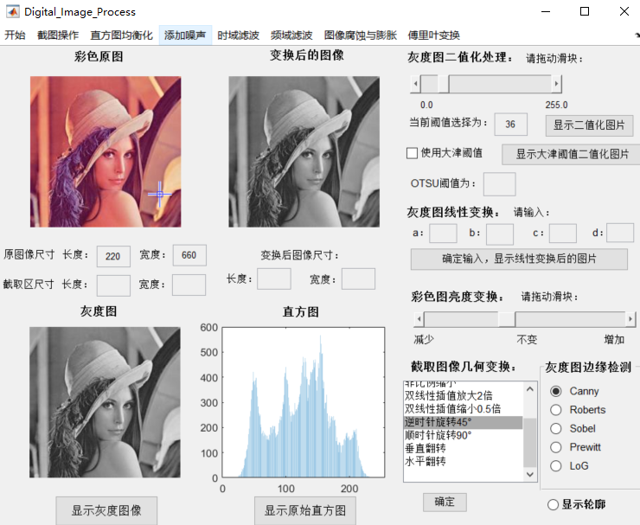Select 逆时针旋转45° in the list
The height and width of the screenshot is (525, 640).
[464, 422]
